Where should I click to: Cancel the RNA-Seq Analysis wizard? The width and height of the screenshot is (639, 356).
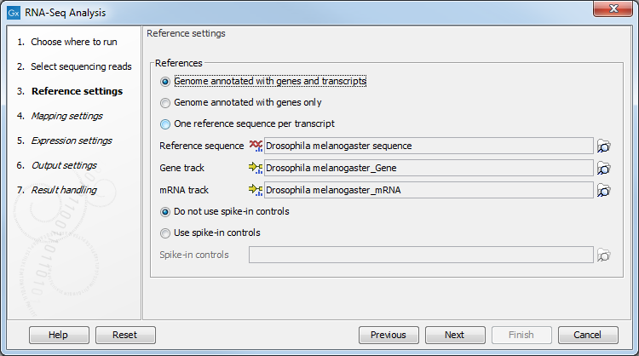click(588, 335)
